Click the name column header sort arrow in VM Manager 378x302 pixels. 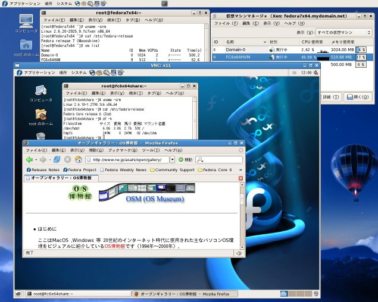coord(265,42)
